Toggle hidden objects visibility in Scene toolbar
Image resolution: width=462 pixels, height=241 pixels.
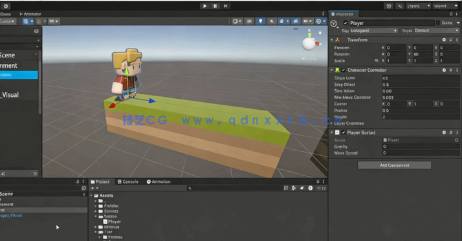pyautogui.click(x=296, y=21)
